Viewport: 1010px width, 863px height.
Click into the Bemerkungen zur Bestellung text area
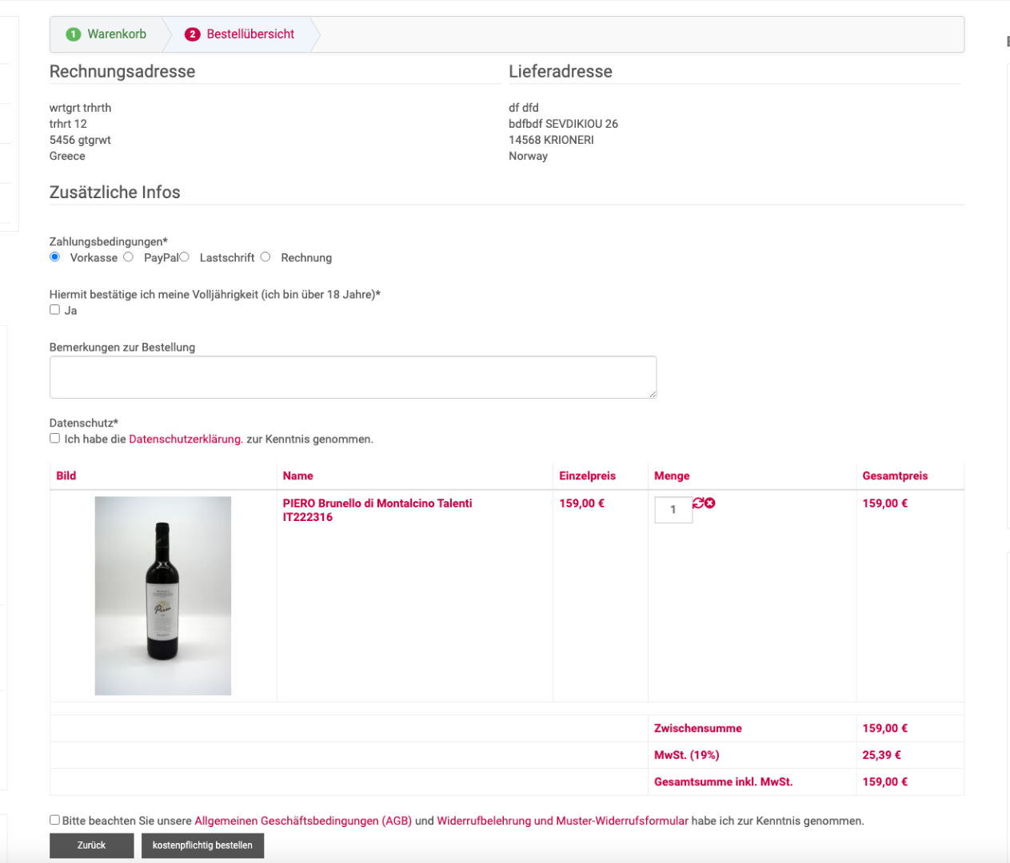[353, 377]
